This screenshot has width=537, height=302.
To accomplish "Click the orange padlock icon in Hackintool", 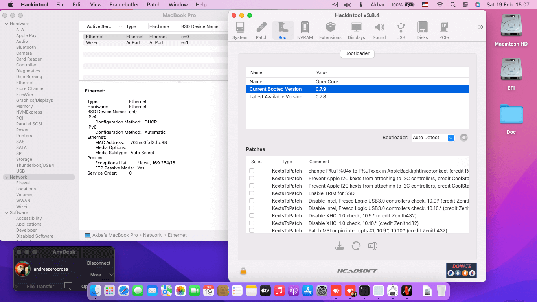I will point(243,271).
